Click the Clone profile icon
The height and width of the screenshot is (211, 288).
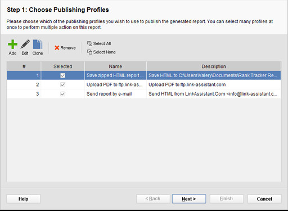38,44
